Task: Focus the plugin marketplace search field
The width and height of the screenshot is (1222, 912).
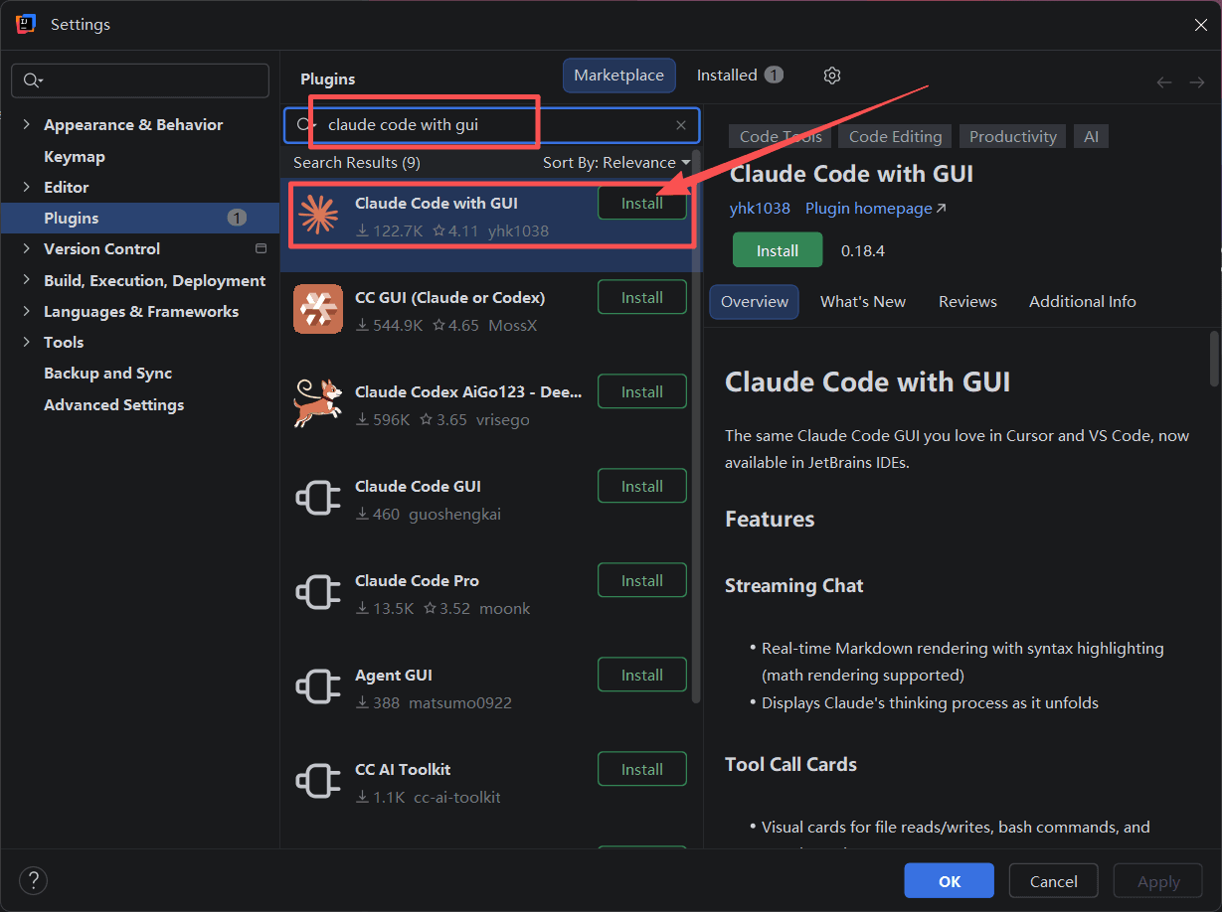Action: pyautogui.click(x=492, y=125)
